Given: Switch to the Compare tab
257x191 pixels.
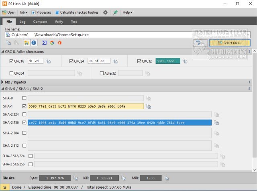Looking at the screenshot, I should click(40, 22).
